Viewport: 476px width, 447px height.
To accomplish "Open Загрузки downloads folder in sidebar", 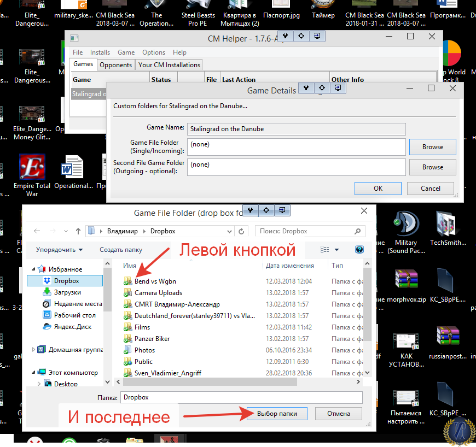I will click(47, 292).
